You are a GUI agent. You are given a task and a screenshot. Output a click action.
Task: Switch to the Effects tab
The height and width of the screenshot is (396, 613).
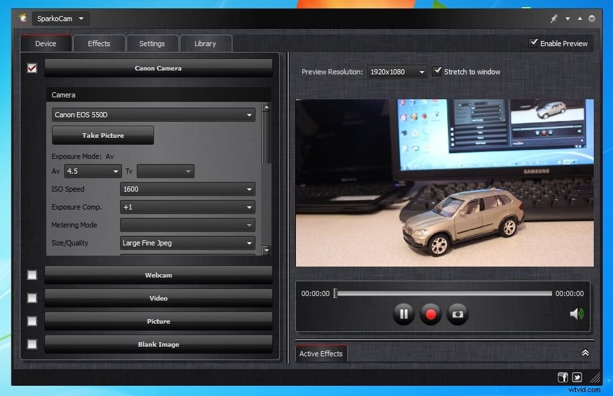coord(99,43)
